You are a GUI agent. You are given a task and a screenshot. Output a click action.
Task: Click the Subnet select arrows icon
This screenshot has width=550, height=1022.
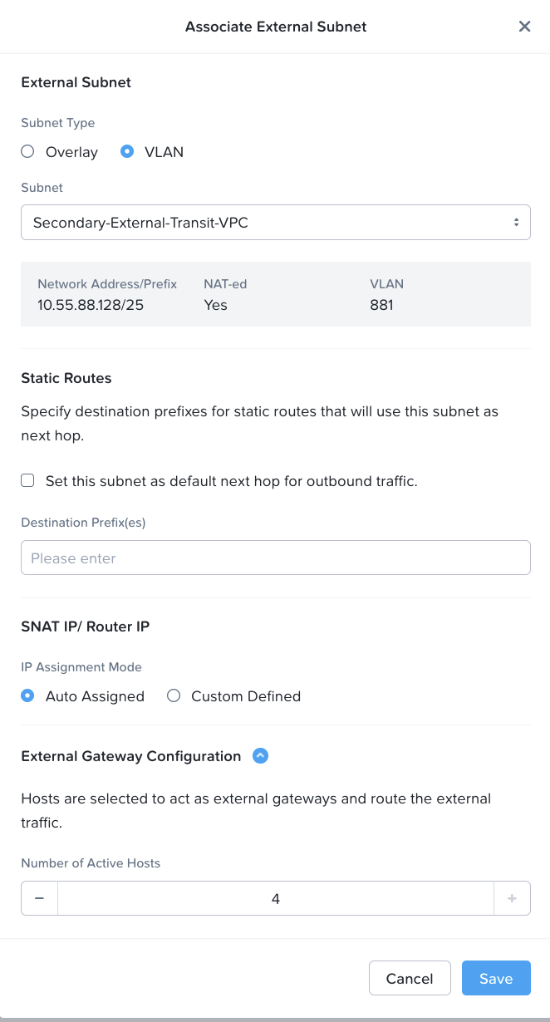(x=516, y=223)
